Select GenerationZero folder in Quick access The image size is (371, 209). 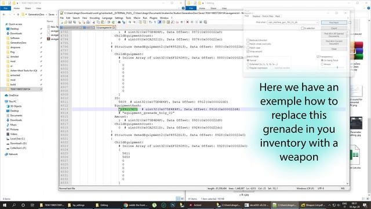click(x=18, y=42)
